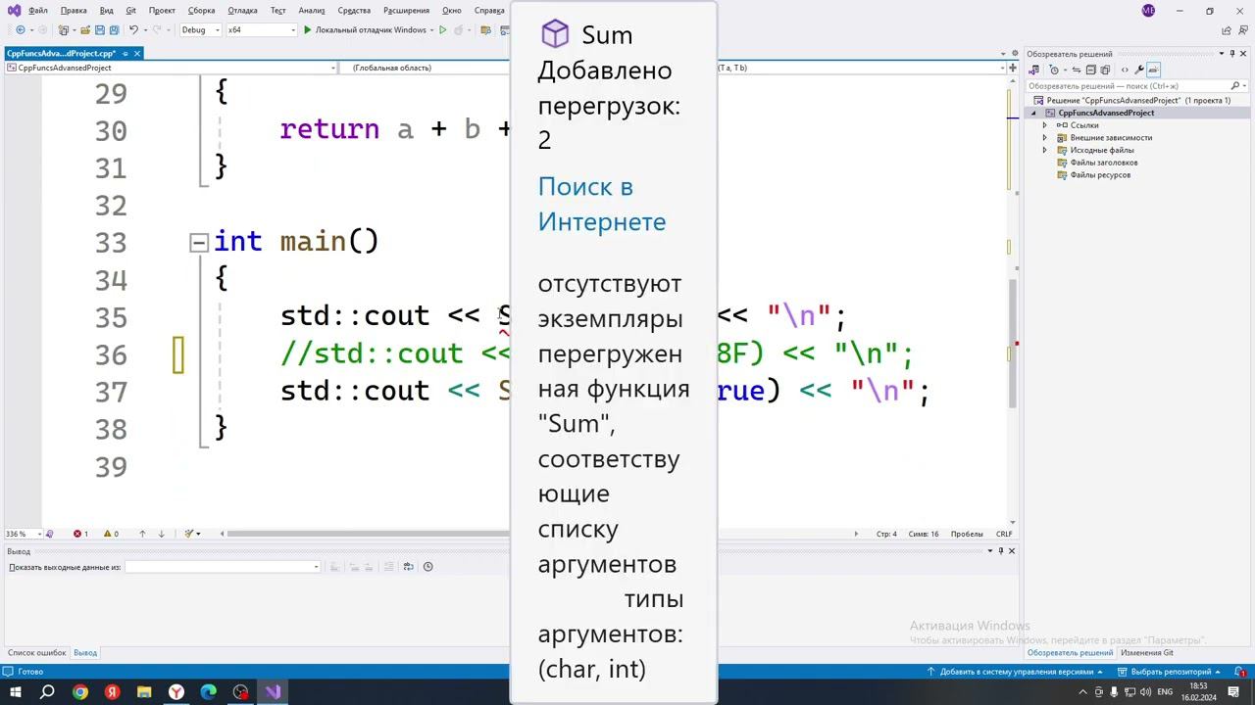Click the warnings count indicator in editor
1255x705 pixels.
click(x=110, y=534)
